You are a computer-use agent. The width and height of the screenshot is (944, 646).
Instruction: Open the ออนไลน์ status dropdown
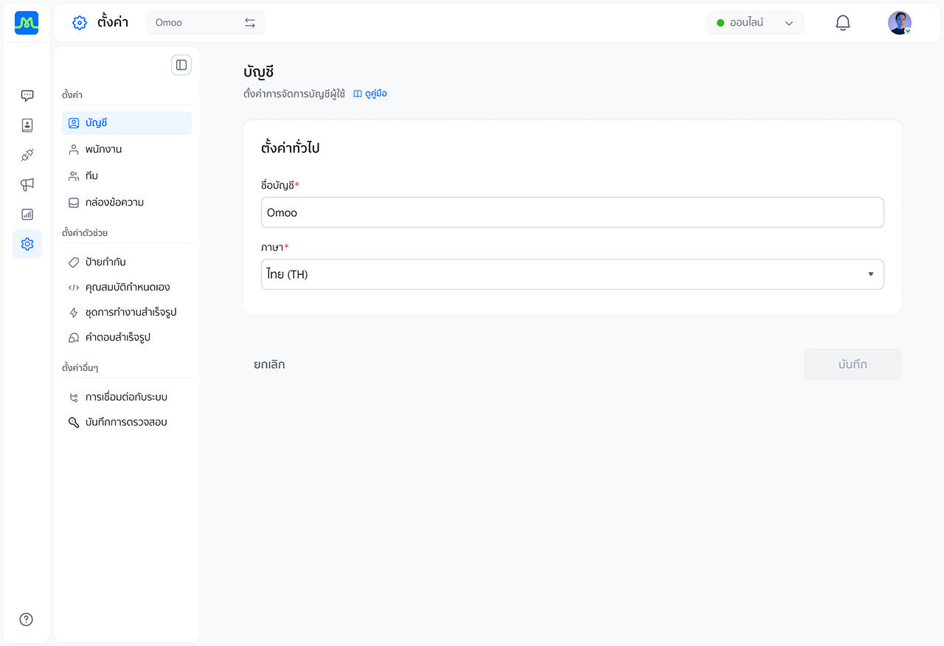tap(756, 23)
